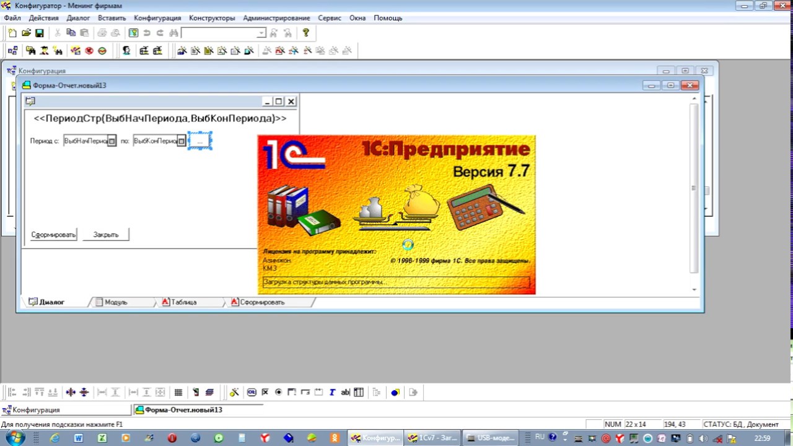This screenshot has width=793, height=446.
Task: Switch to the Сформировать tab
Action: (262, 302)
